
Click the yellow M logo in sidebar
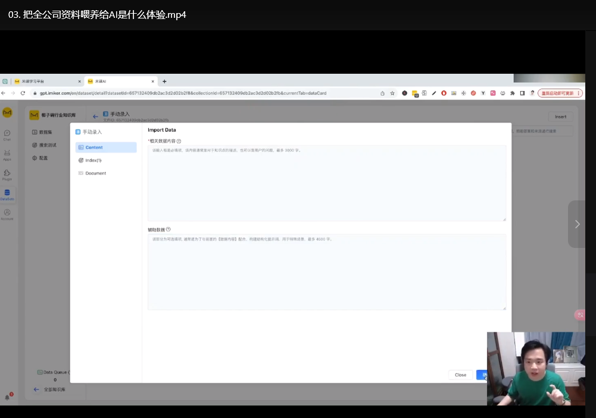7,112
